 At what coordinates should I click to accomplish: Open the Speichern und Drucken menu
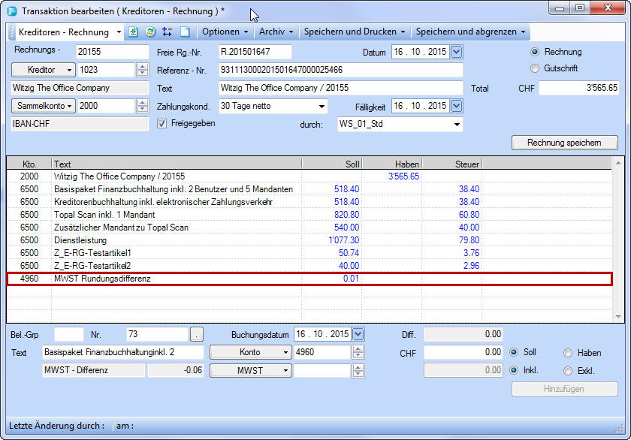354,32
